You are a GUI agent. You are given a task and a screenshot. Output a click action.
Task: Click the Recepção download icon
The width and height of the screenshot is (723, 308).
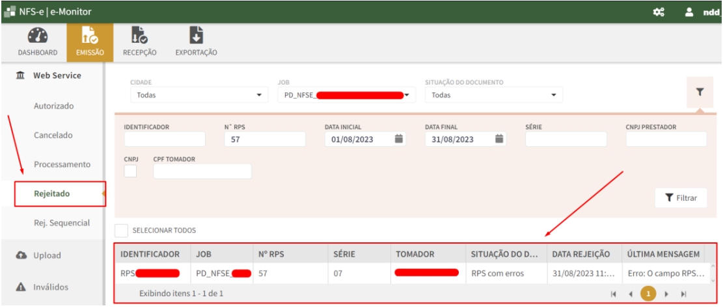140,37
